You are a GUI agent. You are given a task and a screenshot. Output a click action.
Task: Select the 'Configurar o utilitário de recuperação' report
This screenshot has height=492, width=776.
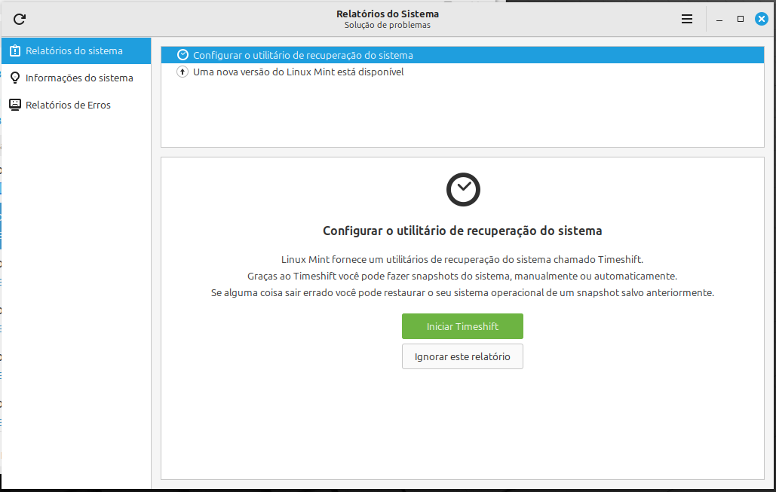pyautogui.click(x=303, y=55)
